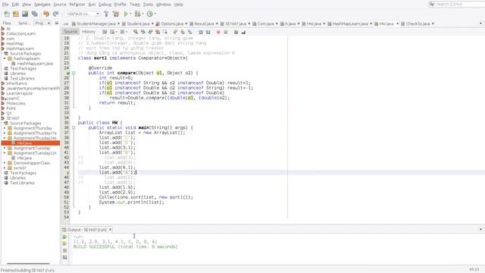Click the Stop Macro Recording icon
This screenshot has width=485, height=273.
point(226,32)
